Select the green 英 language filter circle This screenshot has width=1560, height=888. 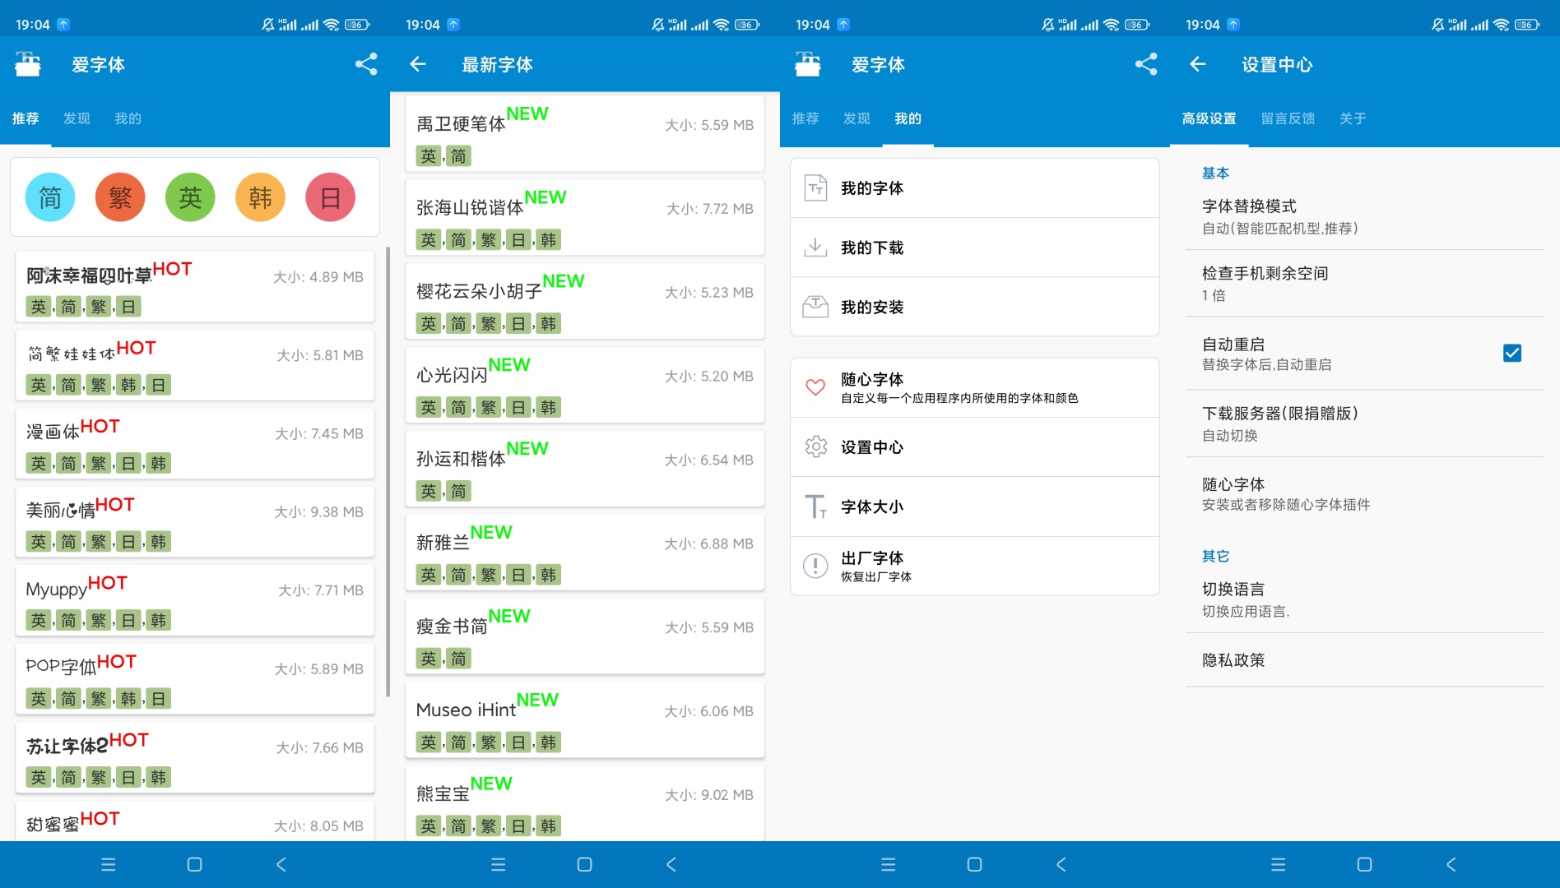pyautogui.click(x=190, y=197)
